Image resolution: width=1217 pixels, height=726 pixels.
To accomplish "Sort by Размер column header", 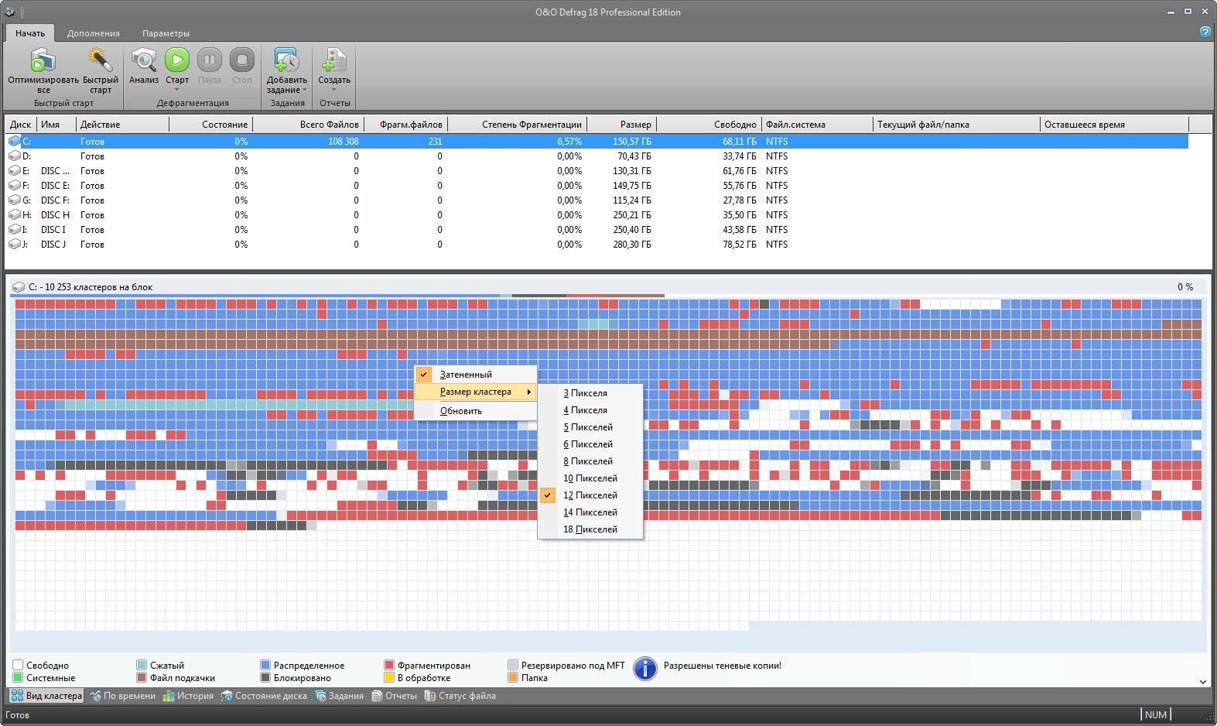I will [x=622, y=125].
